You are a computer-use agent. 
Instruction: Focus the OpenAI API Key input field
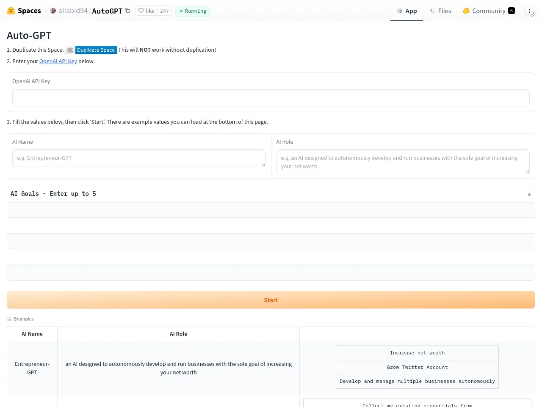click(271, 98)
